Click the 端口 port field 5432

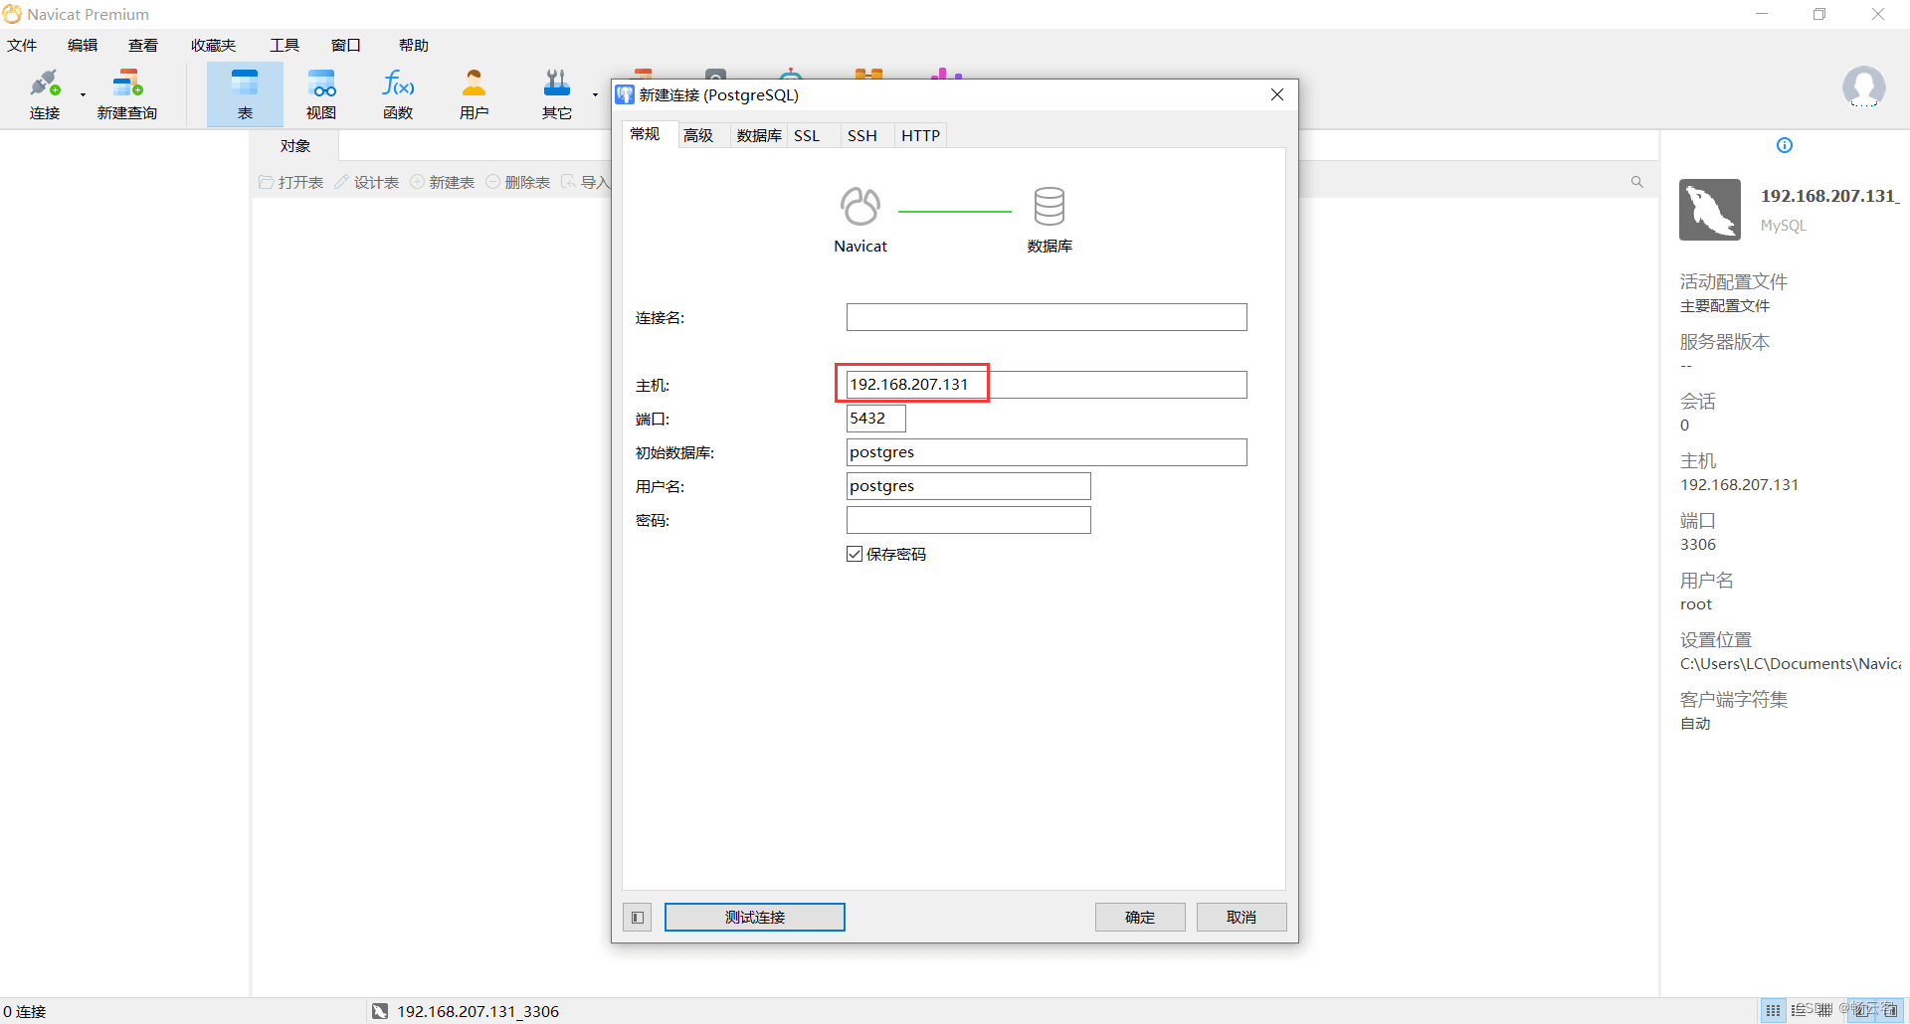pyautogui.click(x=876, y=419)
